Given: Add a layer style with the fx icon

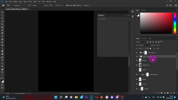Looking at the screenshot, I should click(158, 93).
